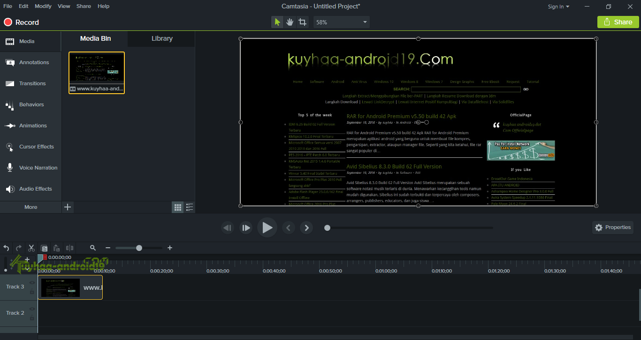The image size is (641, 340).
Task: Open the Media panel
Action: (31, 41)
